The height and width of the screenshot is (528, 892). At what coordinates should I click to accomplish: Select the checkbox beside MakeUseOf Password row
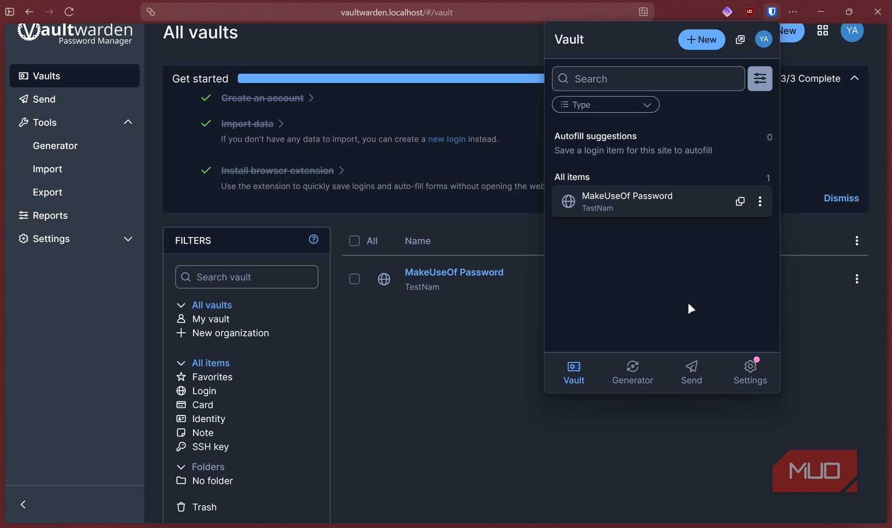[x=354, y=279]
